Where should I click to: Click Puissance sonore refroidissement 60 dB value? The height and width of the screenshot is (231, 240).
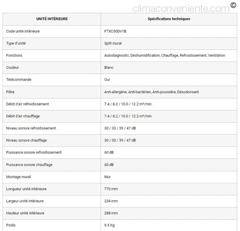point(109,152)
